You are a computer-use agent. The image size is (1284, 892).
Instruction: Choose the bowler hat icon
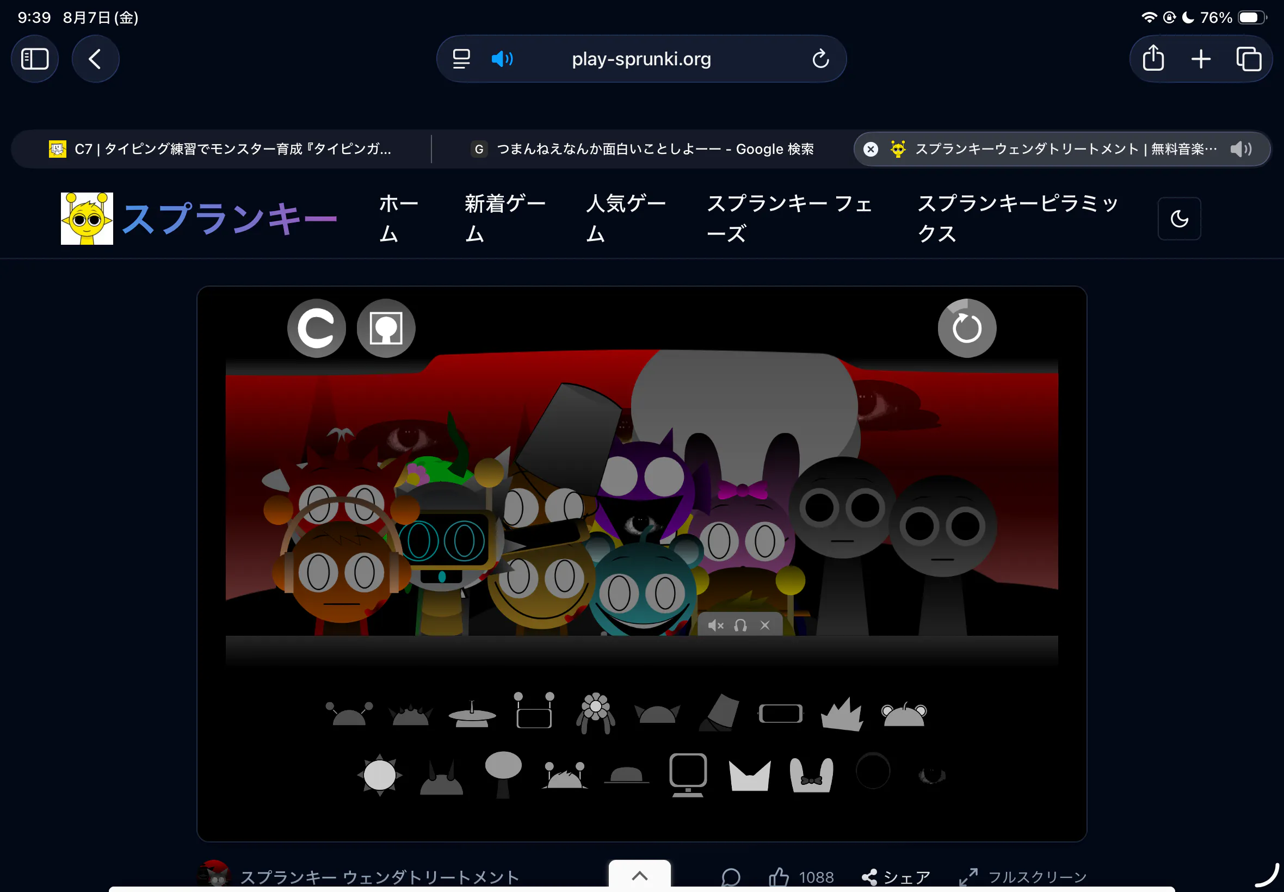tap(627, 775)
